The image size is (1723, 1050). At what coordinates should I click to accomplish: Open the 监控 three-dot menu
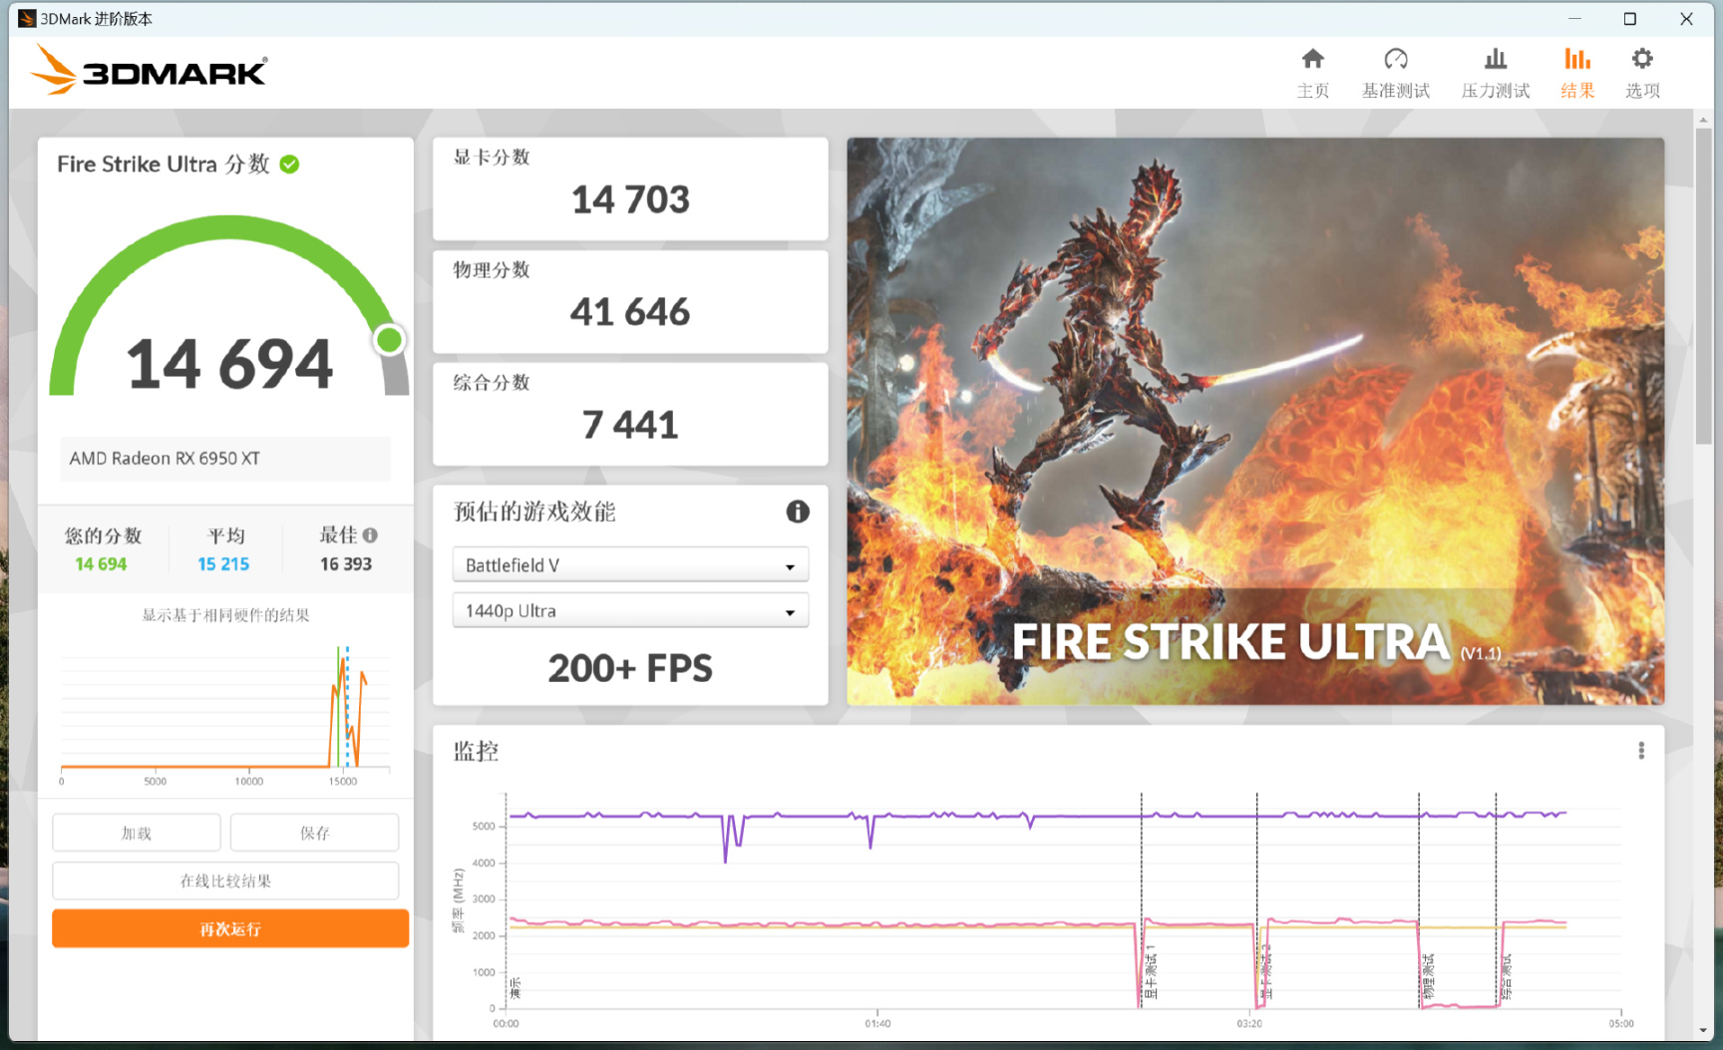coord(1641,751)
